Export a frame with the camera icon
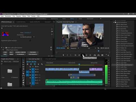This screenshot has height=102, width=136. tap(102, 55)
